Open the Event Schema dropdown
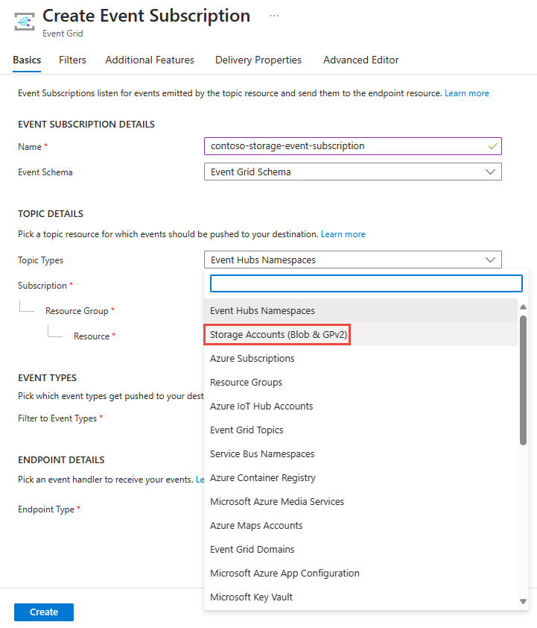This screenshot has height=628, width=537. [352, 172]
